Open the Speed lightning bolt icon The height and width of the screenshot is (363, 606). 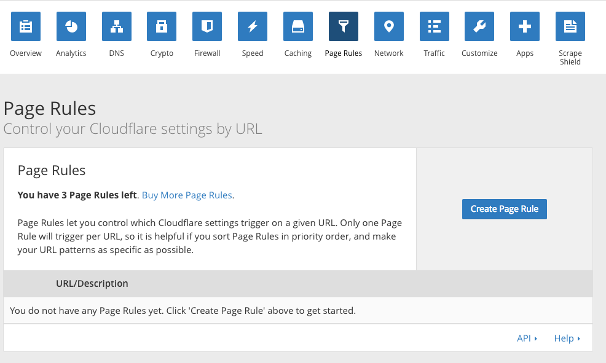(x=253, y=26)
